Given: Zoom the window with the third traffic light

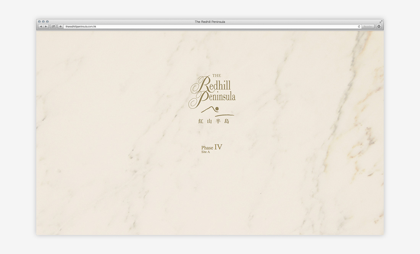Looking at the screenshot, I should pos(47,22).
